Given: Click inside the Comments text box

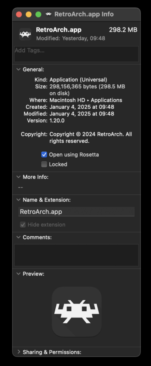Looking at the screenshot, I should click(x=76, y=255).
